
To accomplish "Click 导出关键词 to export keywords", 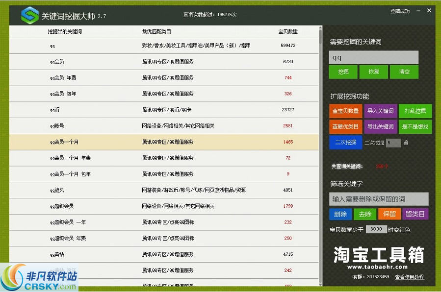I will point(380,126).
